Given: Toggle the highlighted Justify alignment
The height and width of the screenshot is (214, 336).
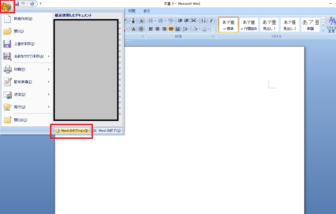Looking at the screenshot, I should [x=171, y=29].
